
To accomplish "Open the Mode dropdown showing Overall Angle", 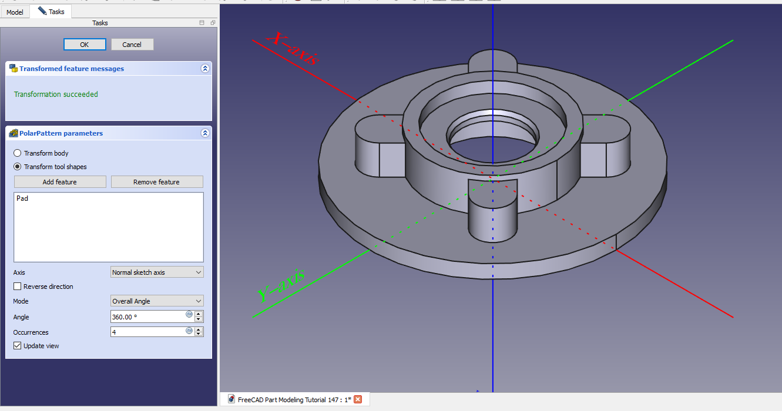I will (x=157, y=301).
